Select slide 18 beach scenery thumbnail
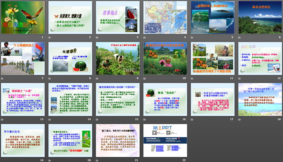 click(x=260, y=99)
